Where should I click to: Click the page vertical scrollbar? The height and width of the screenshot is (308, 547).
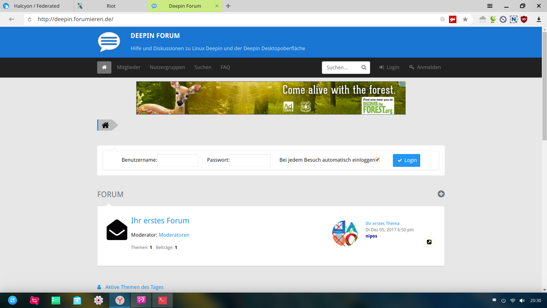tap(544, 86)
